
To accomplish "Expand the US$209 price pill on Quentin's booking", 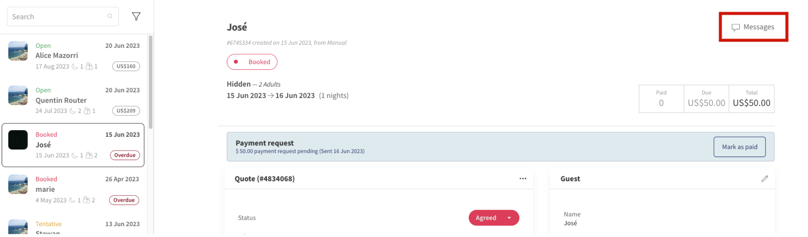I will pyautogui.click(x=125, y=111).
